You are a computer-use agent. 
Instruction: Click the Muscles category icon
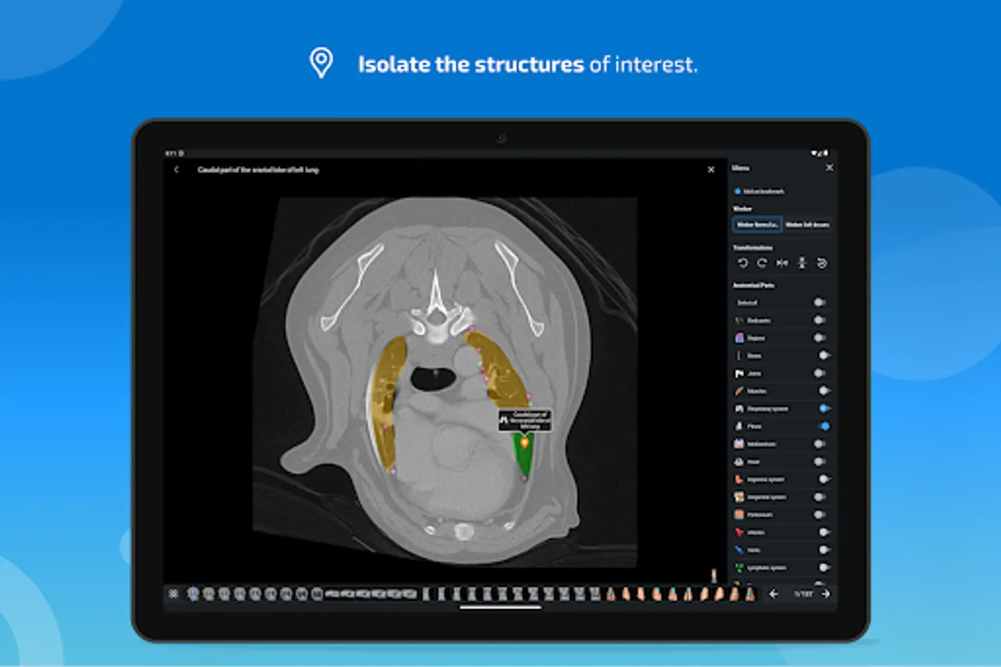point(739,391)
